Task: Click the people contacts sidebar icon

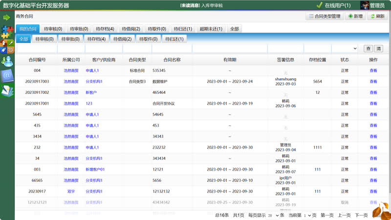Action: [x=7, y=61]
